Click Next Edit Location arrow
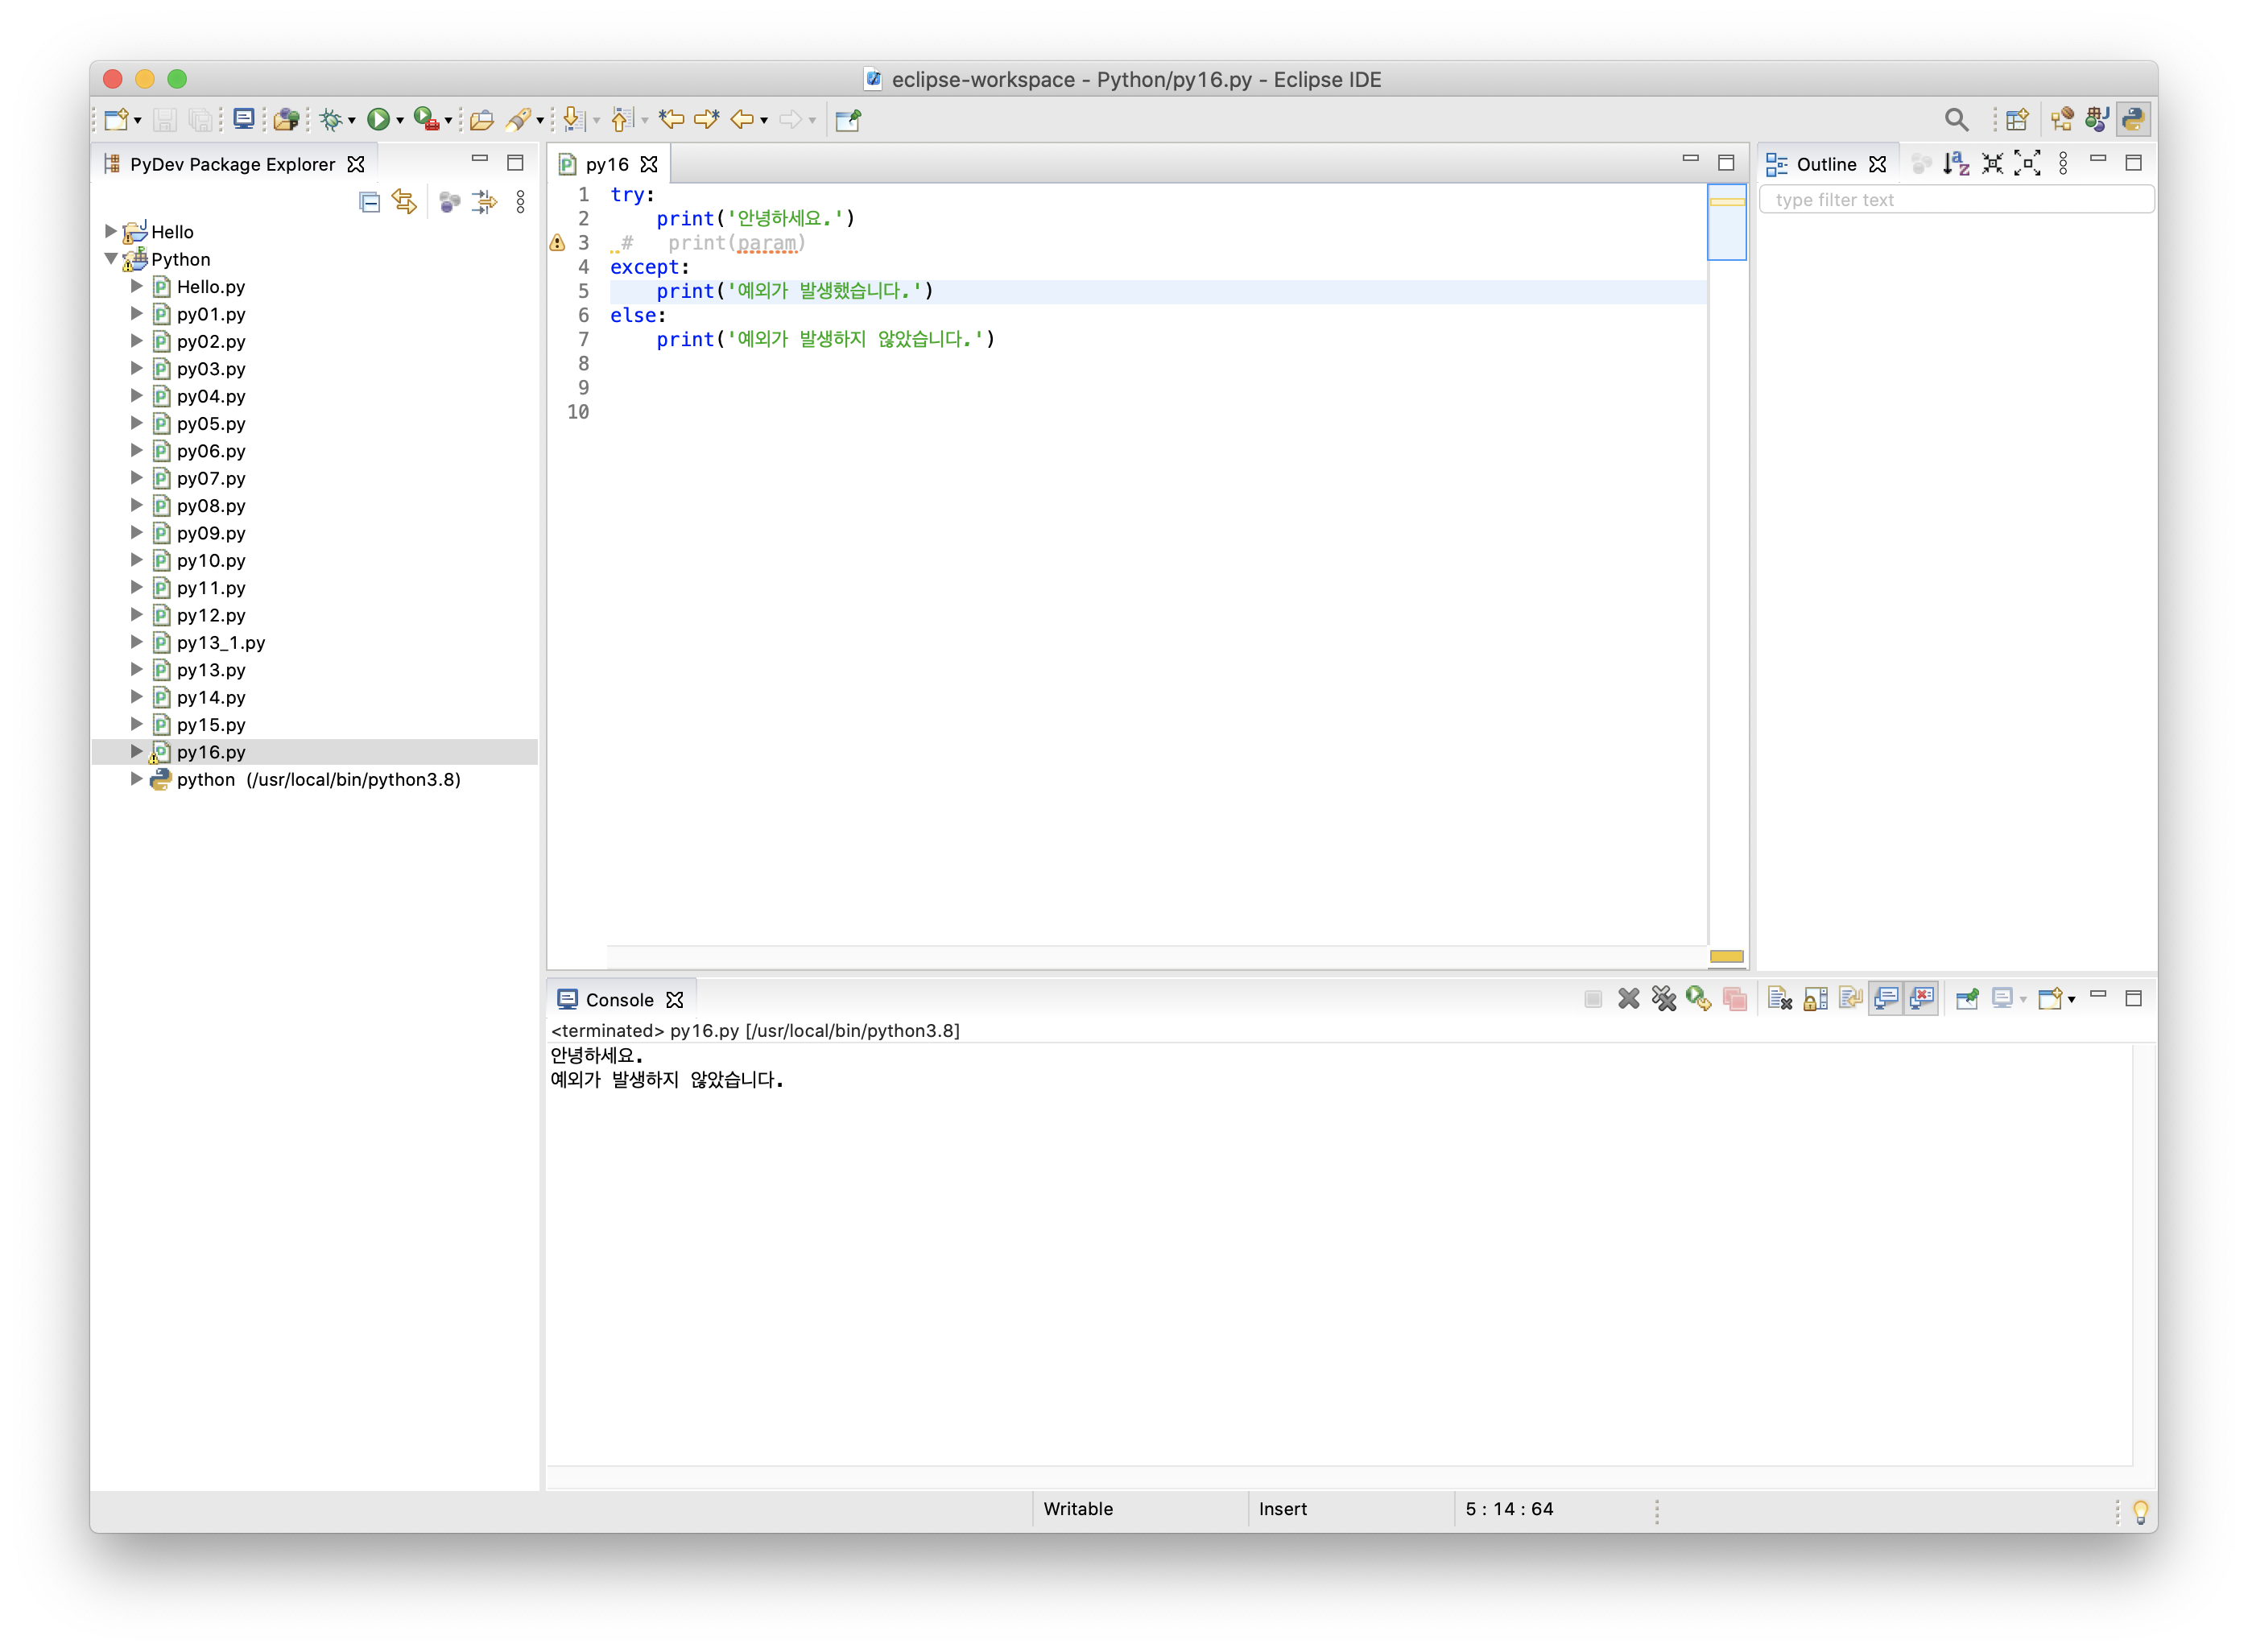 click(x=707, y=120)
